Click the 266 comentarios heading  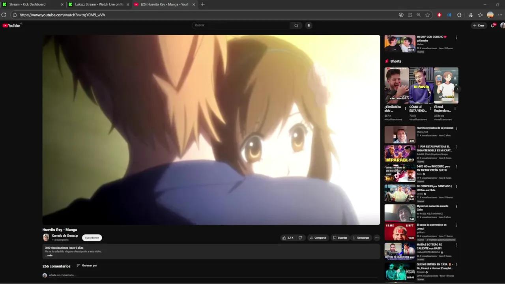[x=56, y=266]
